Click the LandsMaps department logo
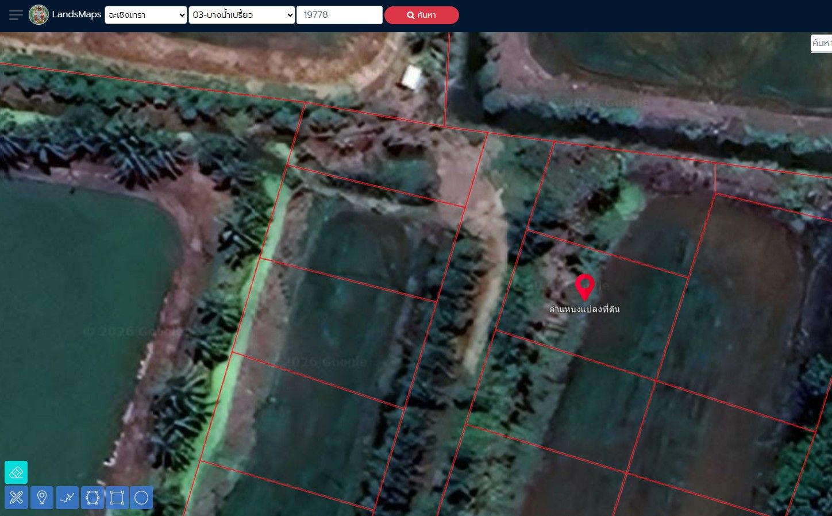832x516 pixels. [39, 15]
